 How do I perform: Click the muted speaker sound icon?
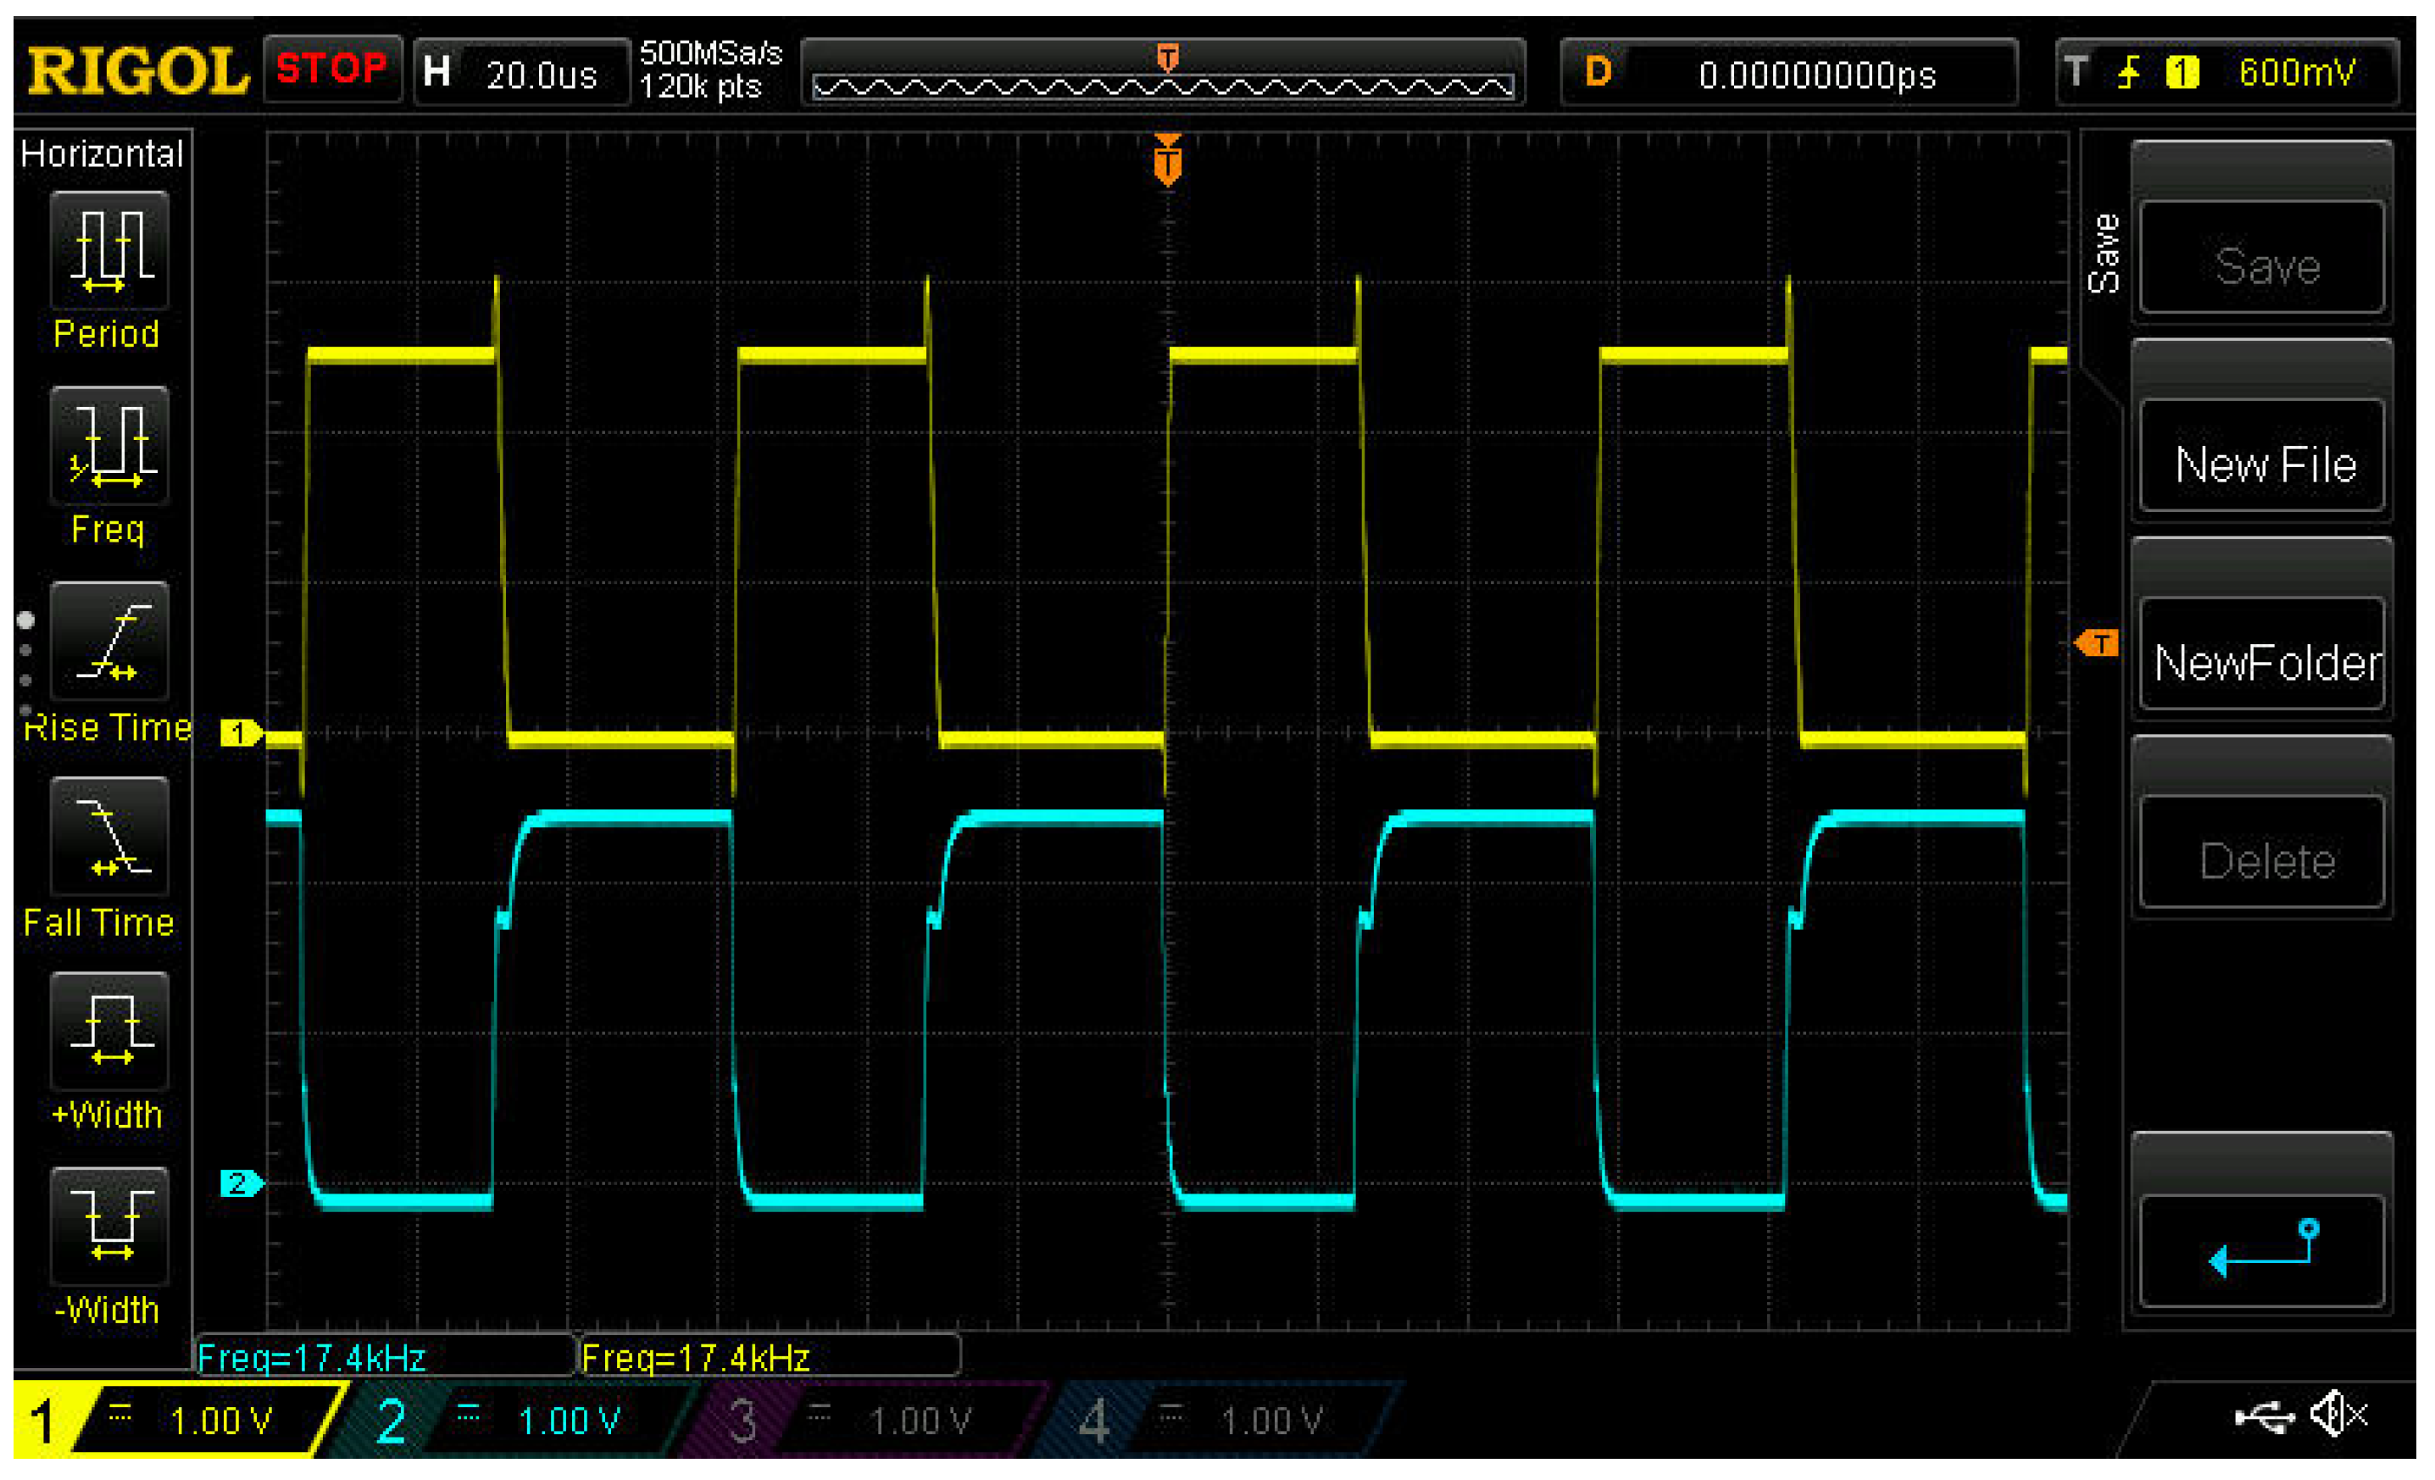click(2338, 1416)
